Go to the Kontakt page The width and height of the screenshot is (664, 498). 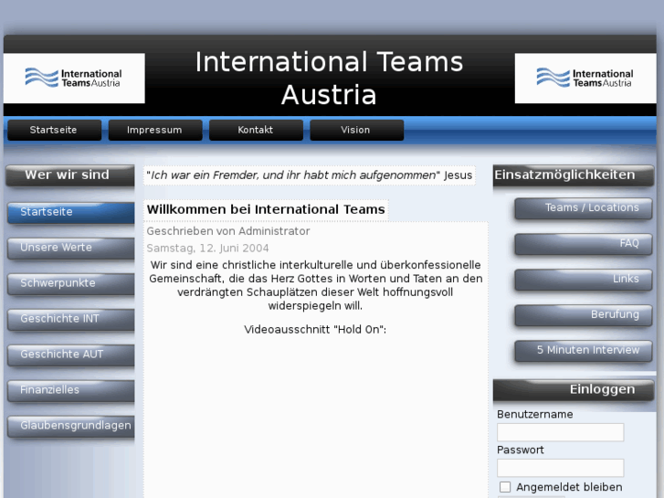tap(256, 130)
